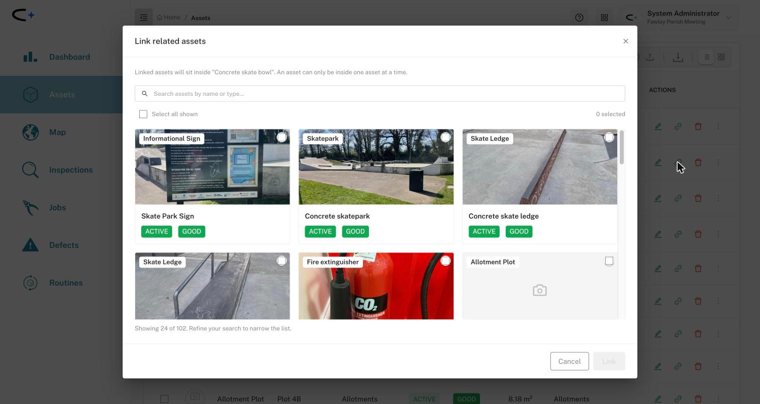Screen dimensions: 760x404
Task: Open the apps grid icon in header
Action: 605,18
